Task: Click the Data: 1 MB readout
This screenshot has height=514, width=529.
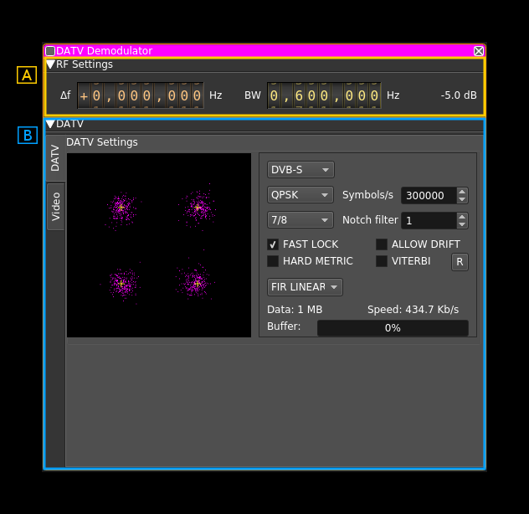Action: tap(295, 310)
